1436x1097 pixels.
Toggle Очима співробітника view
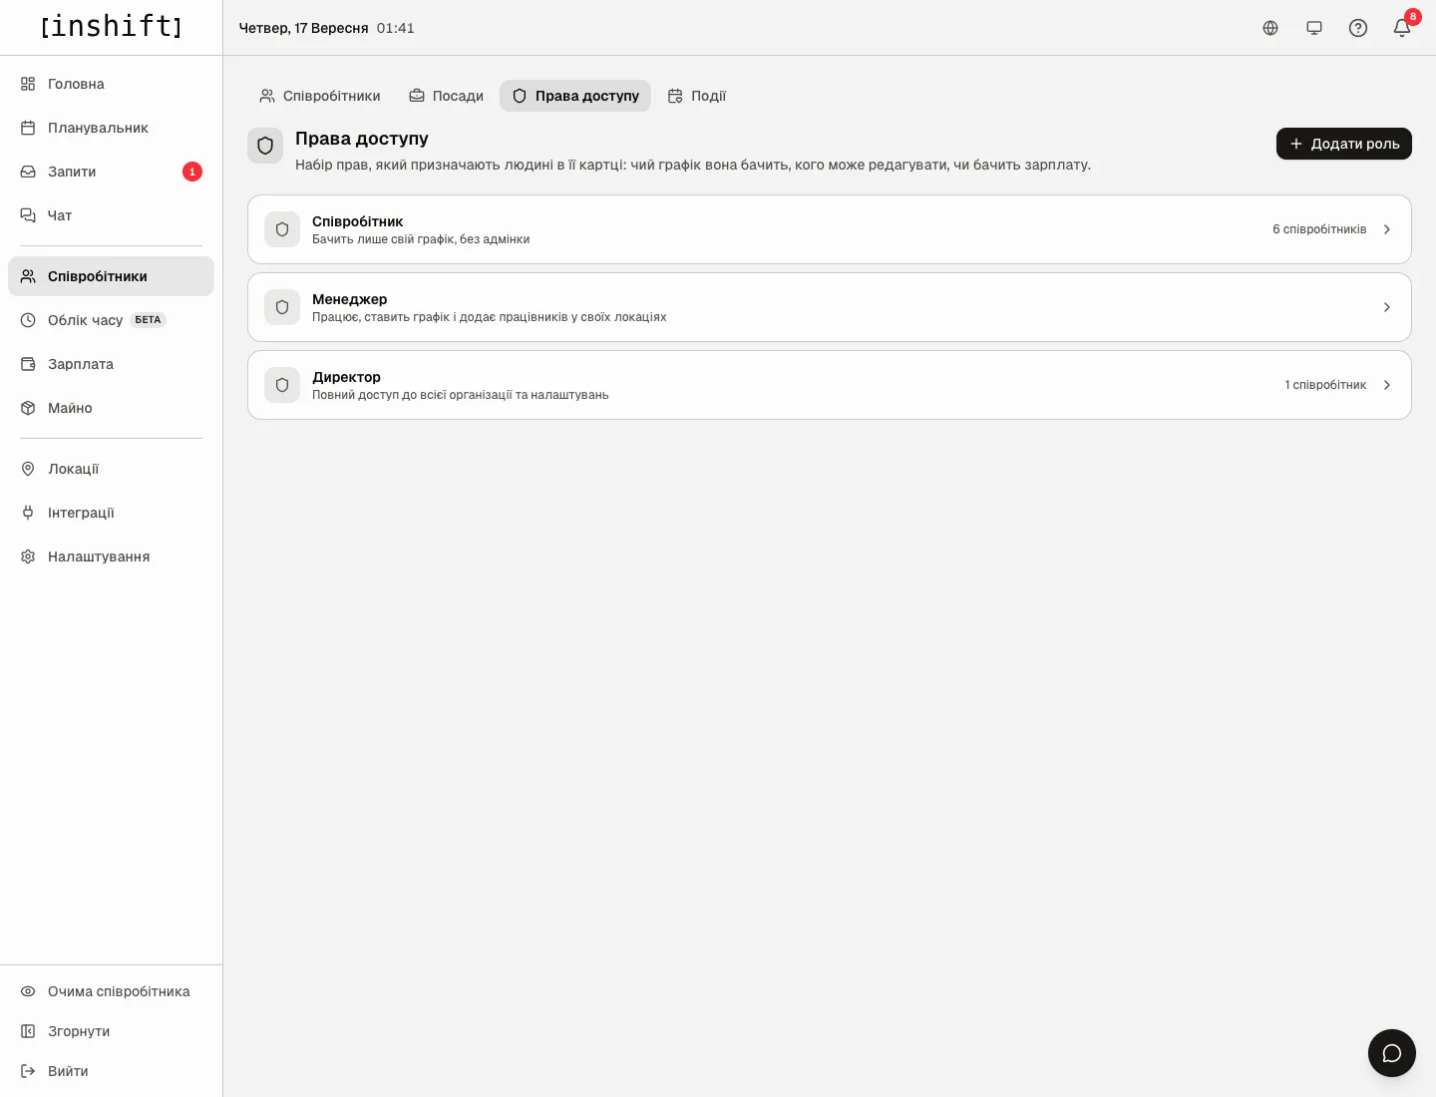coord(111,991)
